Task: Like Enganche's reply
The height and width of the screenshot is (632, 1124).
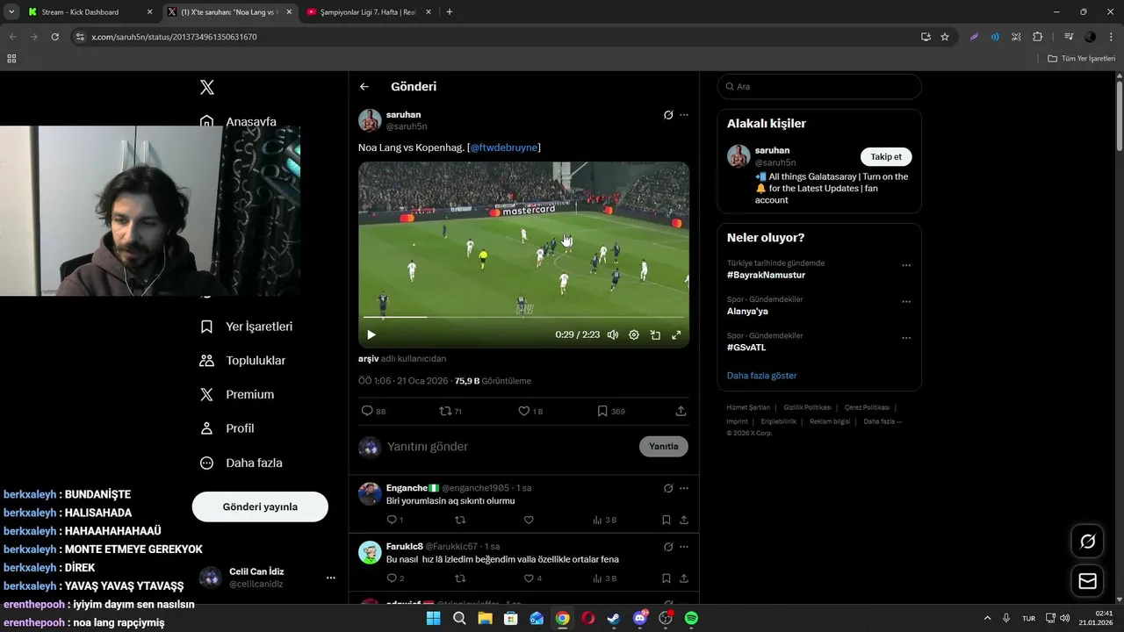Action: [x=529, y=521]
